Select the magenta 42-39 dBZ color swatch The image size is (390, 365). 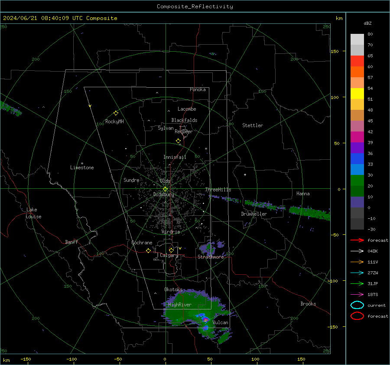coord(357,137)
